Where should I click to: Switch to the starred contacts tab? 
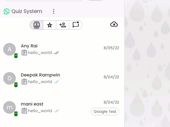point(50,25)
